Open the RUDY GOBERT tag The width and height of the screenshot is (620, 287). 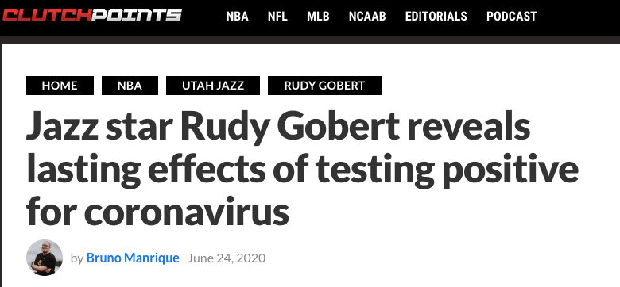324,86
